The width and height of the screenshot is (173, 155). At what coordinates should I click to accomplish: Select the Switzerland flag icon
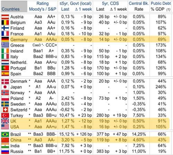[x=5, y=109]
